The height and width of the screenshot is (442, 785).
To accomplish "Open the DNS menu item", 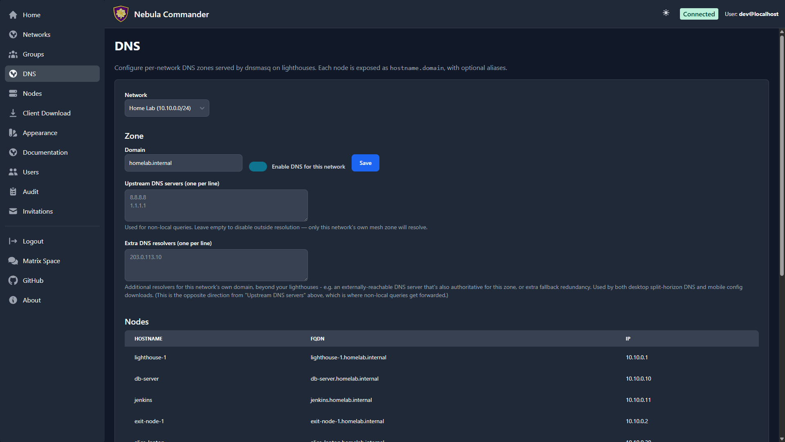I will click(x=52, y=74).
